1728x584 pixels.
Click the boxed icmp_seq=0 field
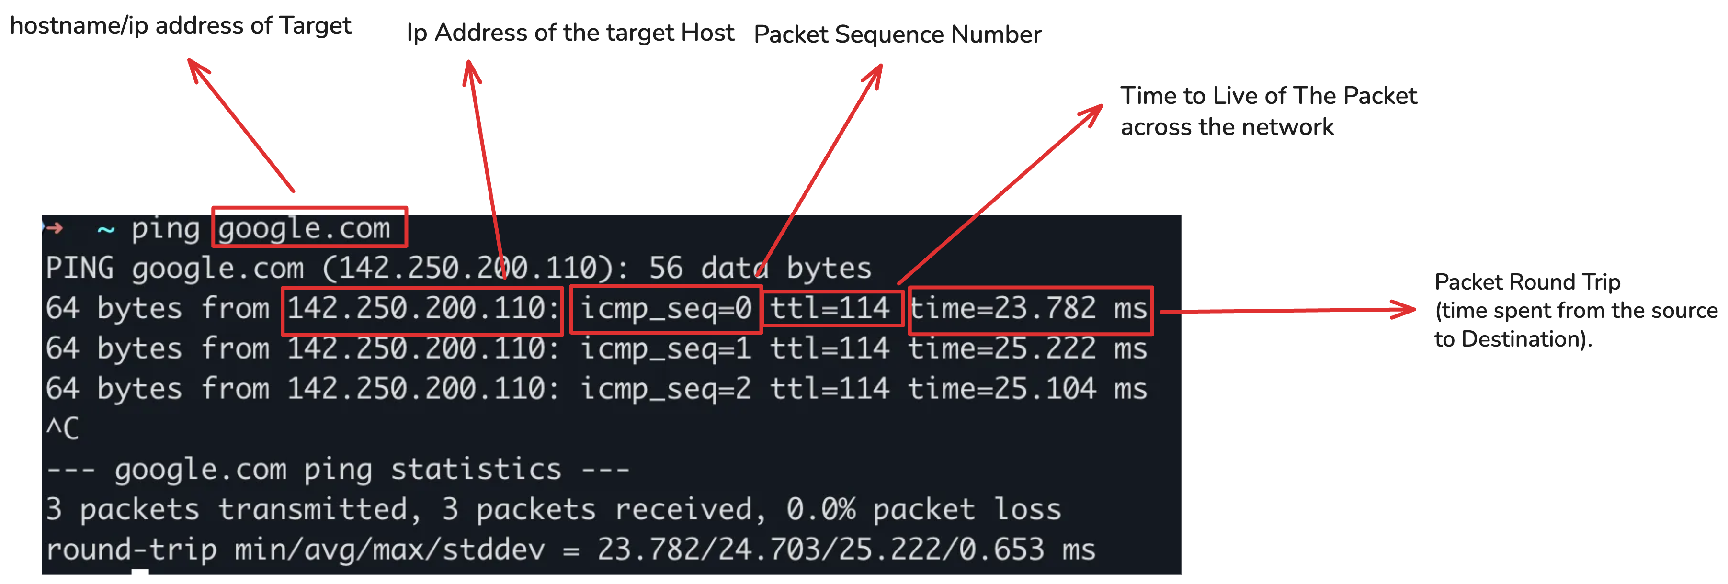(x=665, y=309)
